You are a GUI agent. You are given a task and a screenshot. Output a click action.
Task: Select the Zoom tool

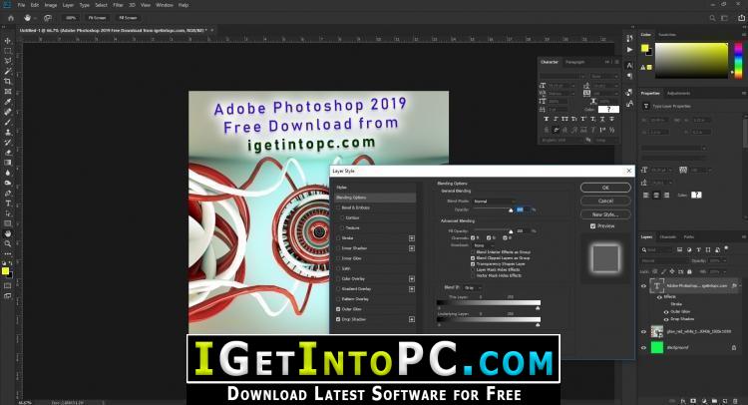pyautogui.click(x=8, y=243)
